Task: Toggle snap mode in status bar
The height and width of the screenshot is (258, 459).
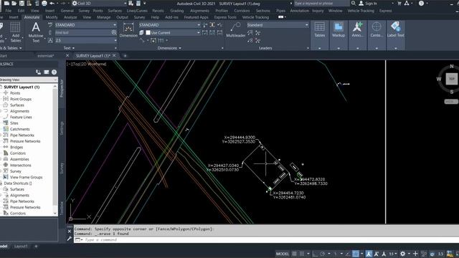Action: (x=301, y=254)
